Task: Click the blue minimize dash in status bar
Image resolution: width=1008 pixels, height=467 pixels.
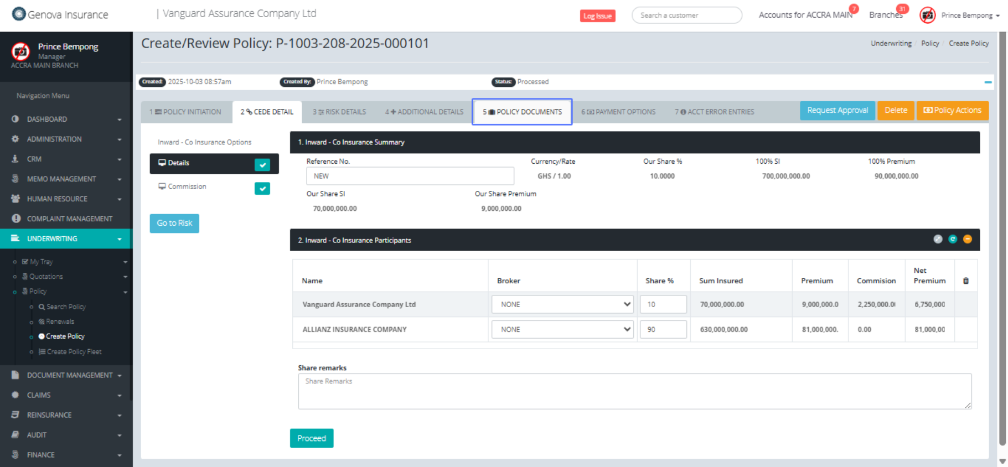Action: 988,82
